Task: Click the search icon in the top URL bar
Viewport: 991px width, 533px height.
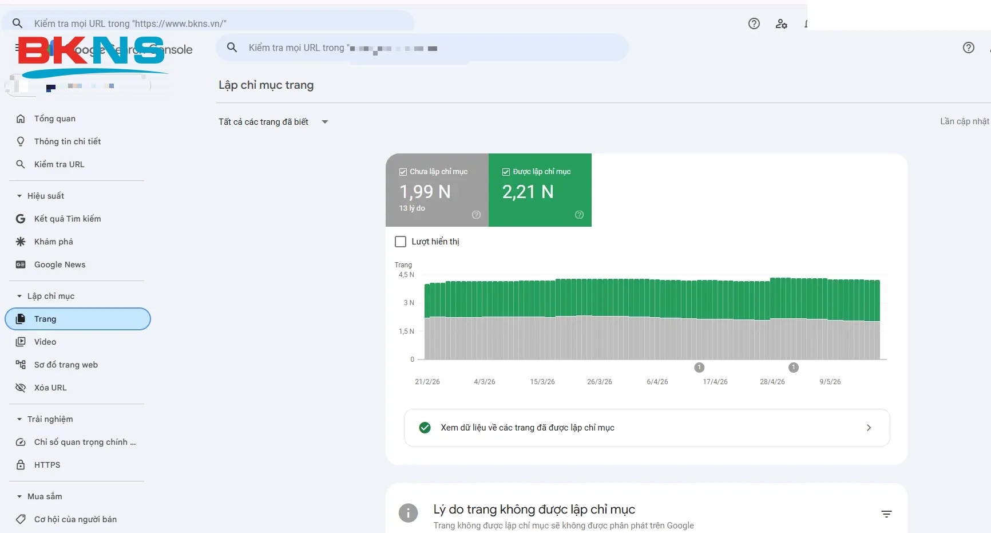Action: pos(18,23)
